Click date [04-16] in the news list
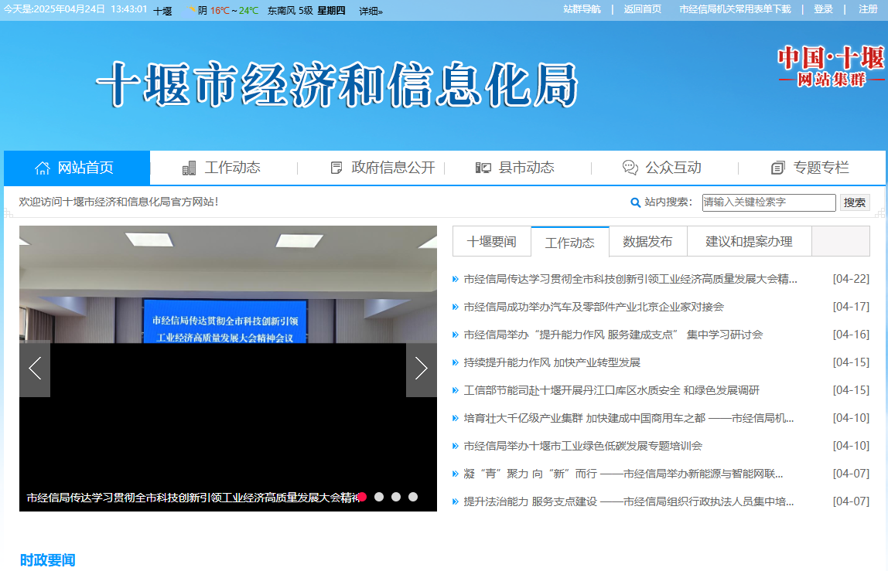This screenshot has width=888, height=571. coord(851,335)
